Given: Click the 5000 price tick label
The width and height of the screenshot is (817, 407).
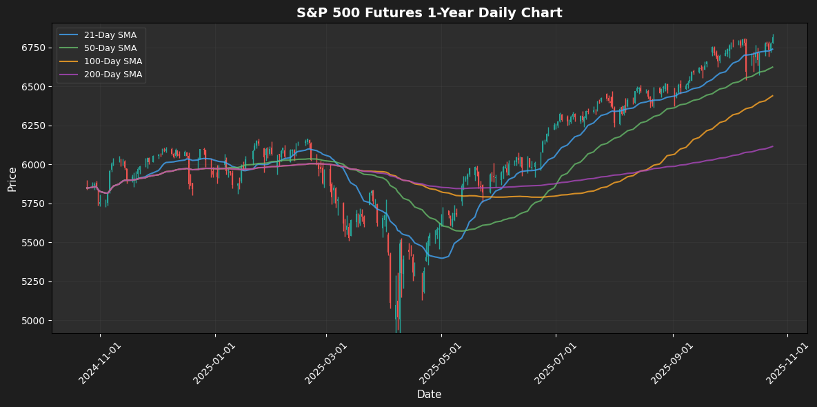Looking at the screenshot, I should tap(33, 321).
